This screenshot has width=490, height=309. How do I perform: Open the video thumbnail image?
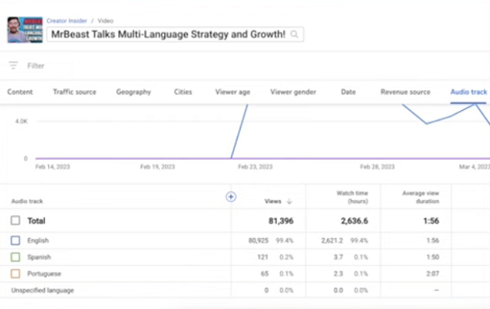tap(25, 30)
